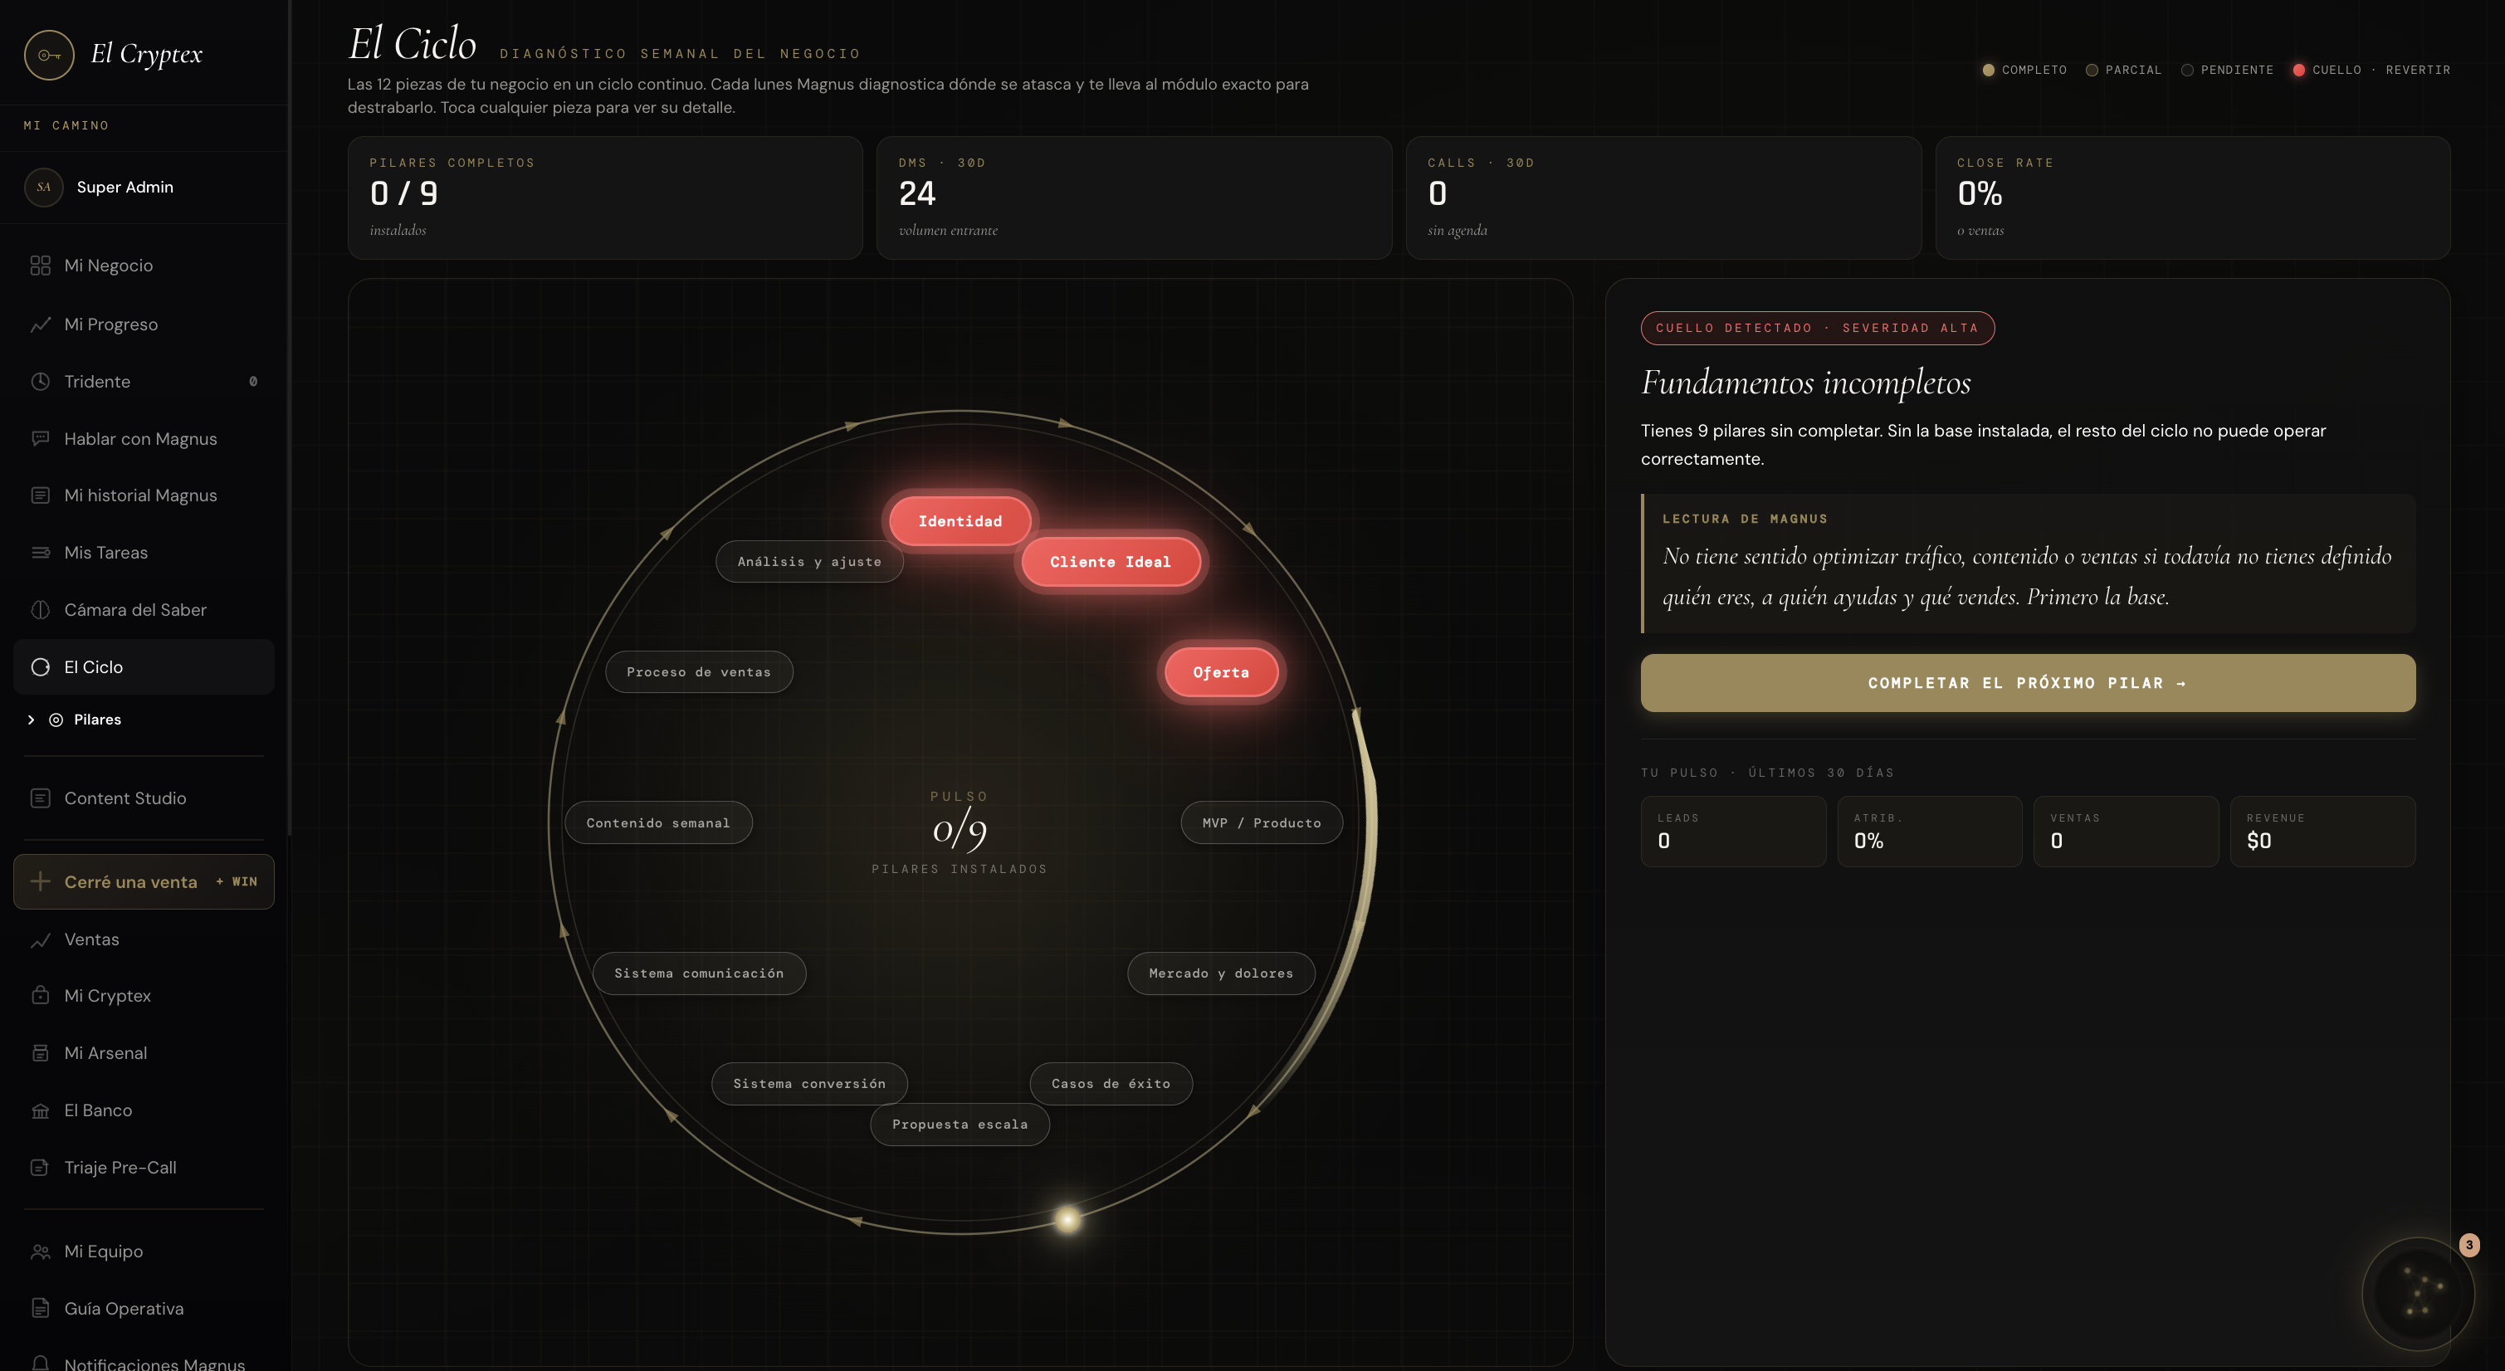2505x1371 pixels.
Task: Click the Pendiente legend dot
Action: tap(2187, 70)
